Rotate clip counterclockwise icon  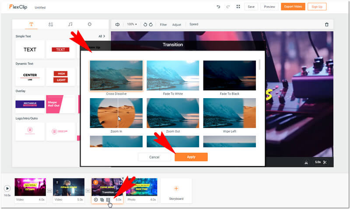pos(145,25)
